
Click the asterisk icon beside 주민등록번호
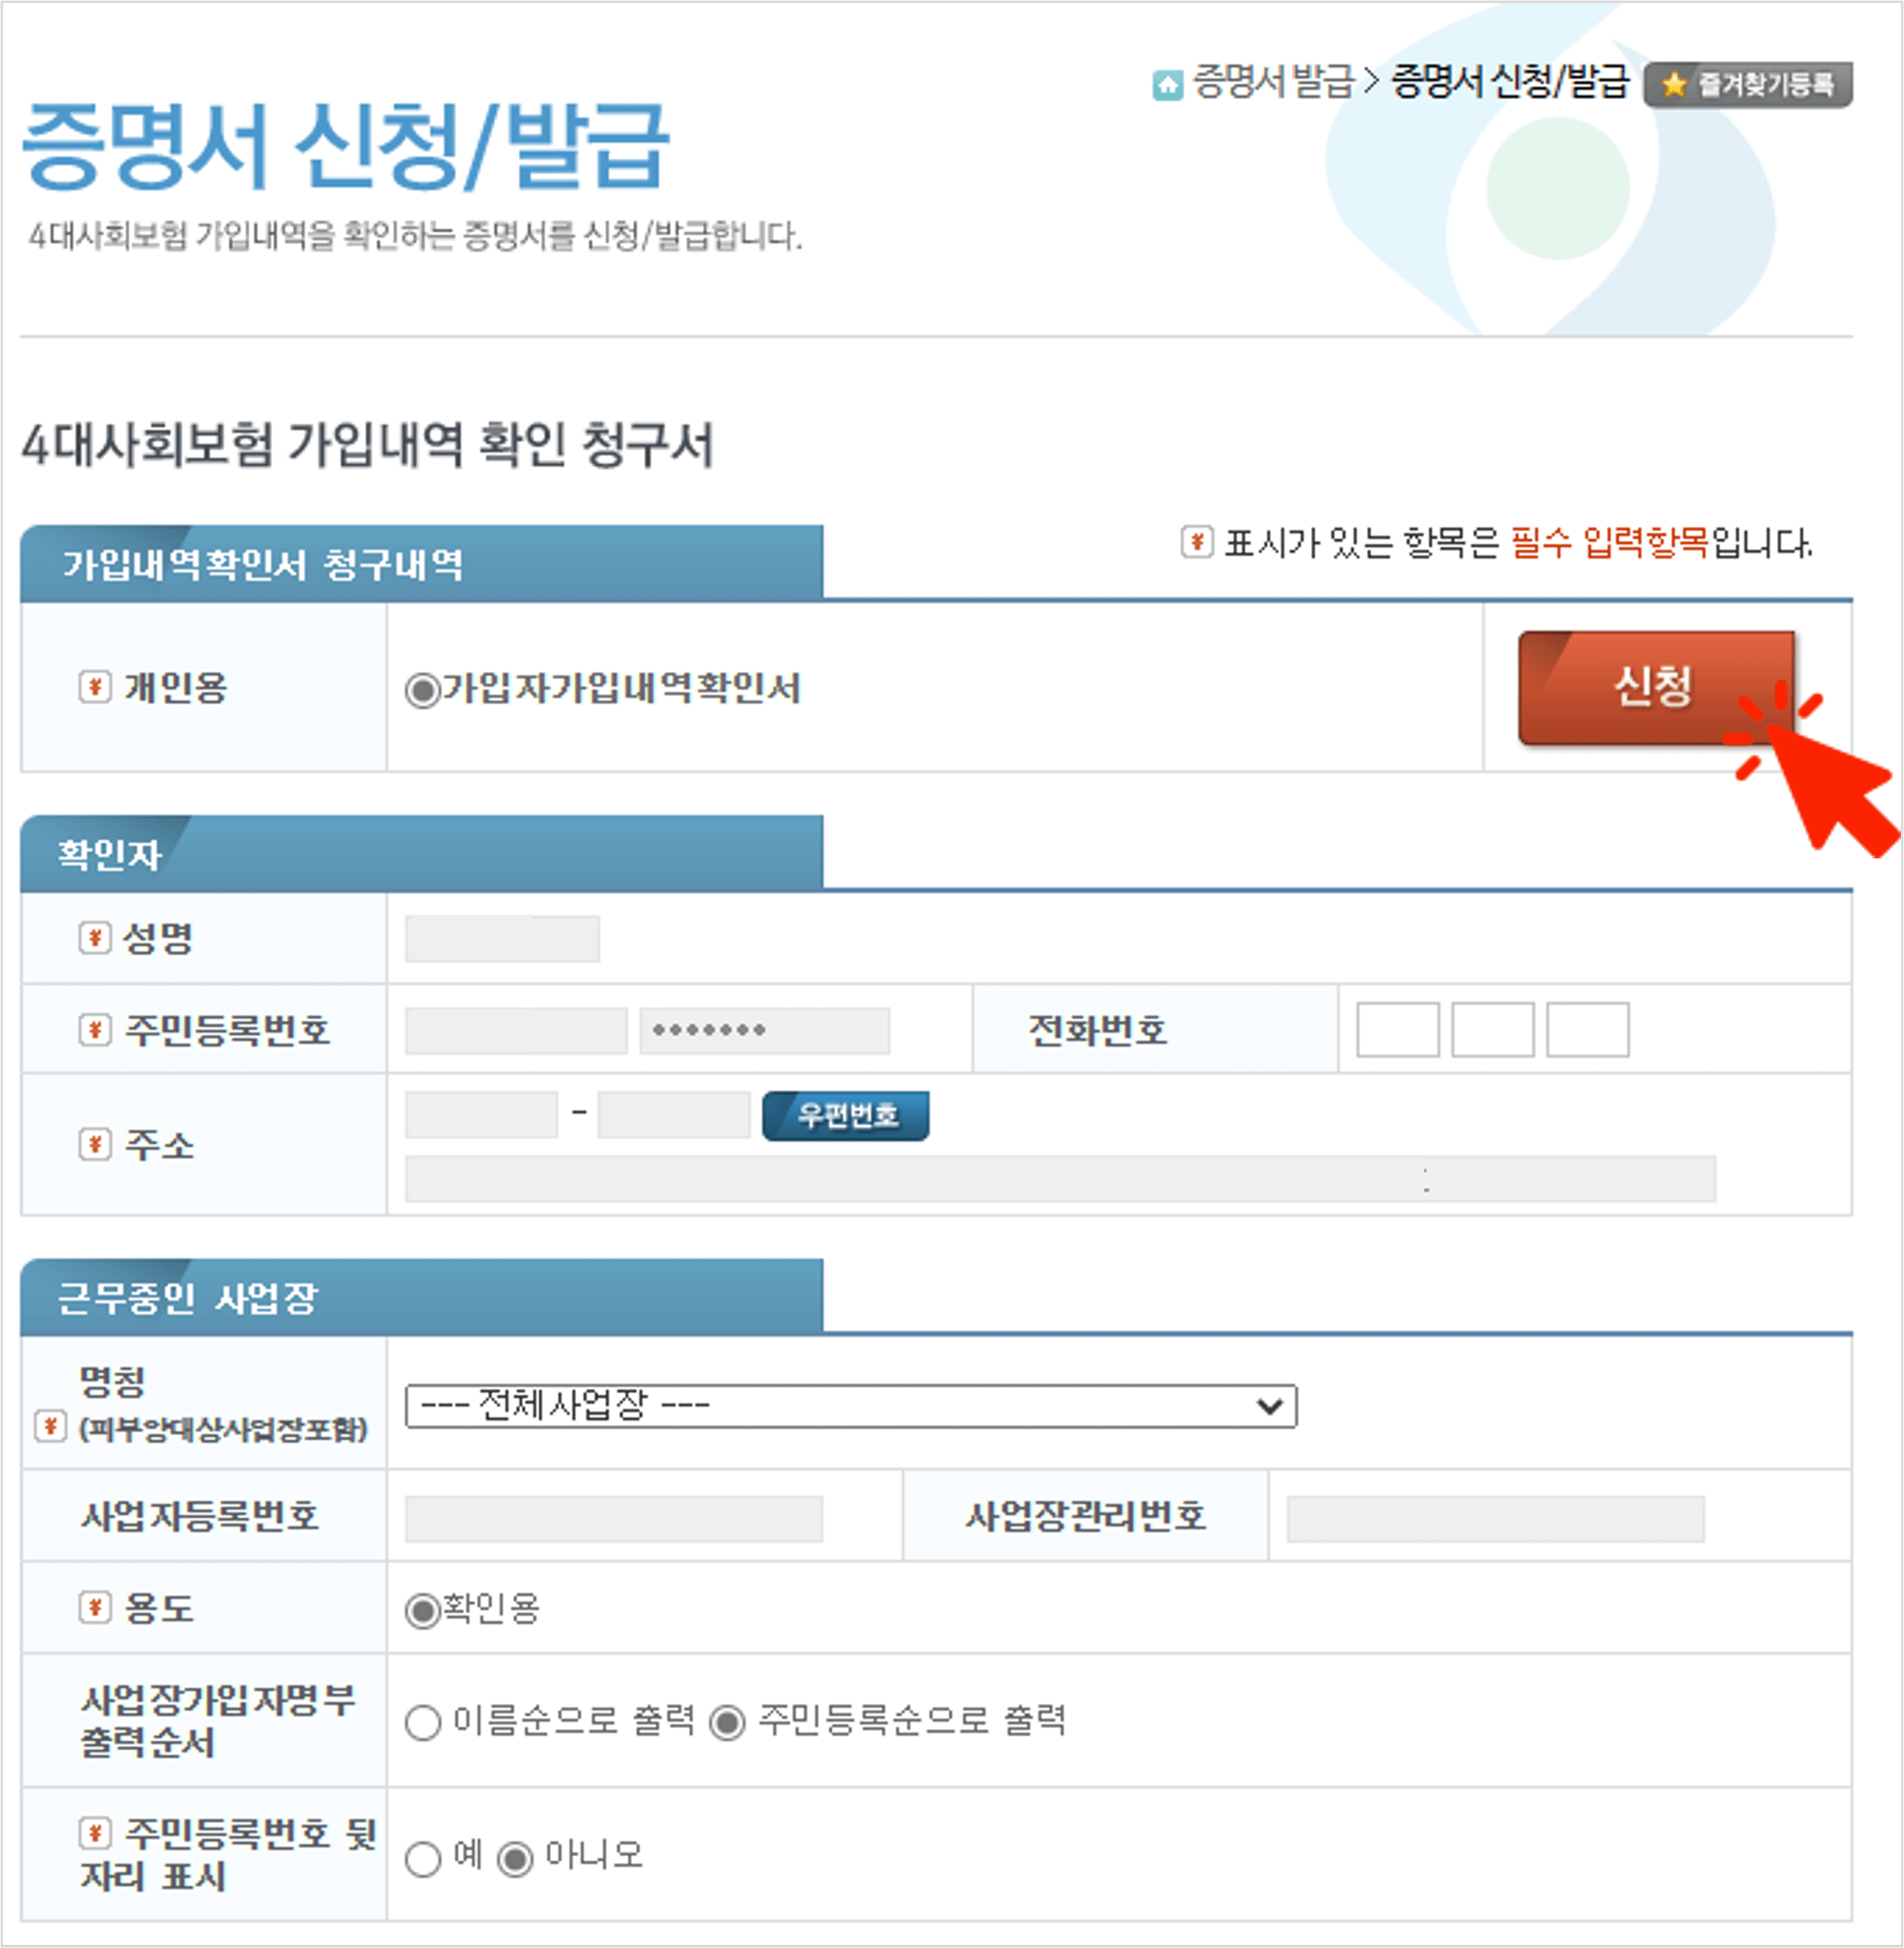[94, 1030]
